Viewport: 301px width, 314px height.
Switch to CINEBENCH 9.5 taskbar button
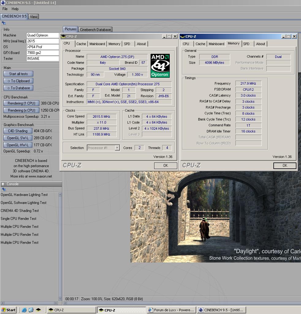click(222, 310)
